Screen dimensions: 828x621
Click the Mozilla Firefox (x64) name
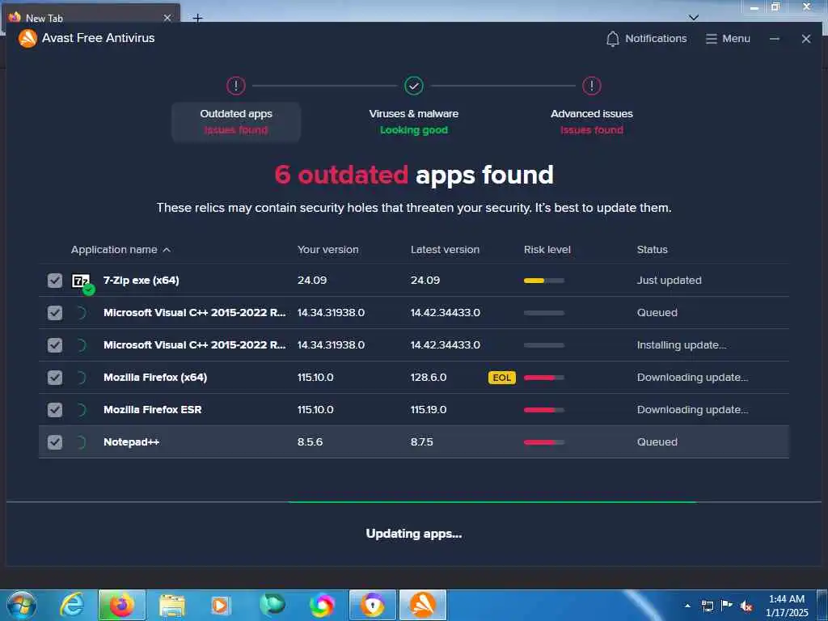(x=155, y=378)
